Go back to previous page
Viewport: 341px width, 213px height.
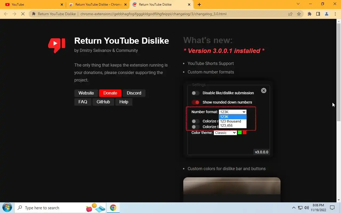click(6, 14)
